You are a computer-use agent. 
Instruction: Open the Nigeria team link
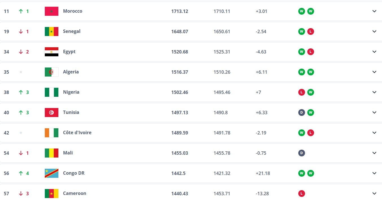pyautogui.click(x=71, y=92)
